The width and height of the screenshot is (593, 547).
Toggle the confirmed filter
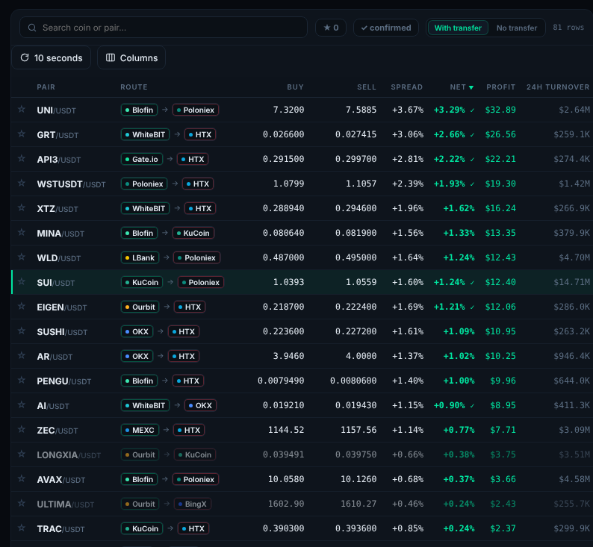(386, 28)
